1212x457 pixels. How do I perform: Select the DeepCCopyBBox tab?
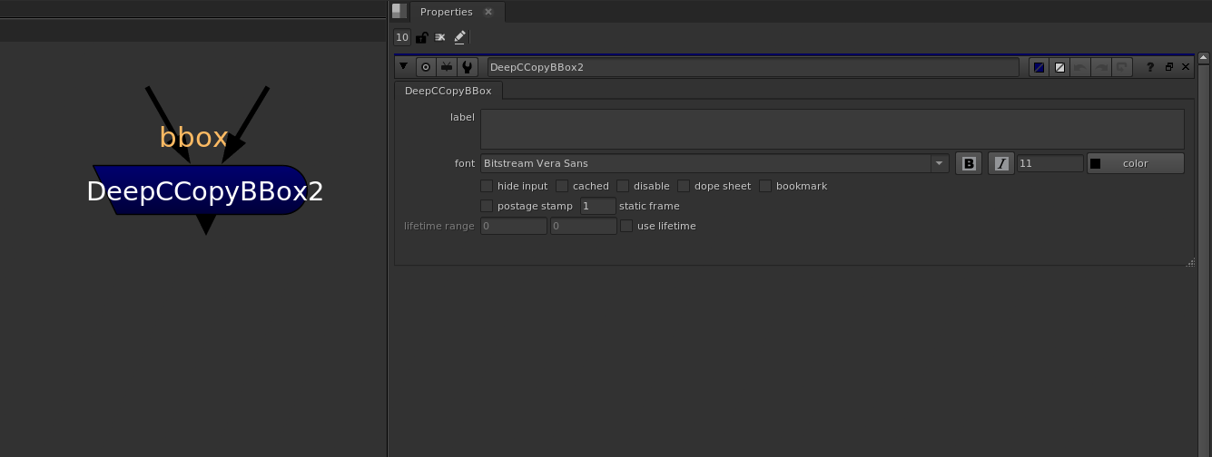pos(448,91)
